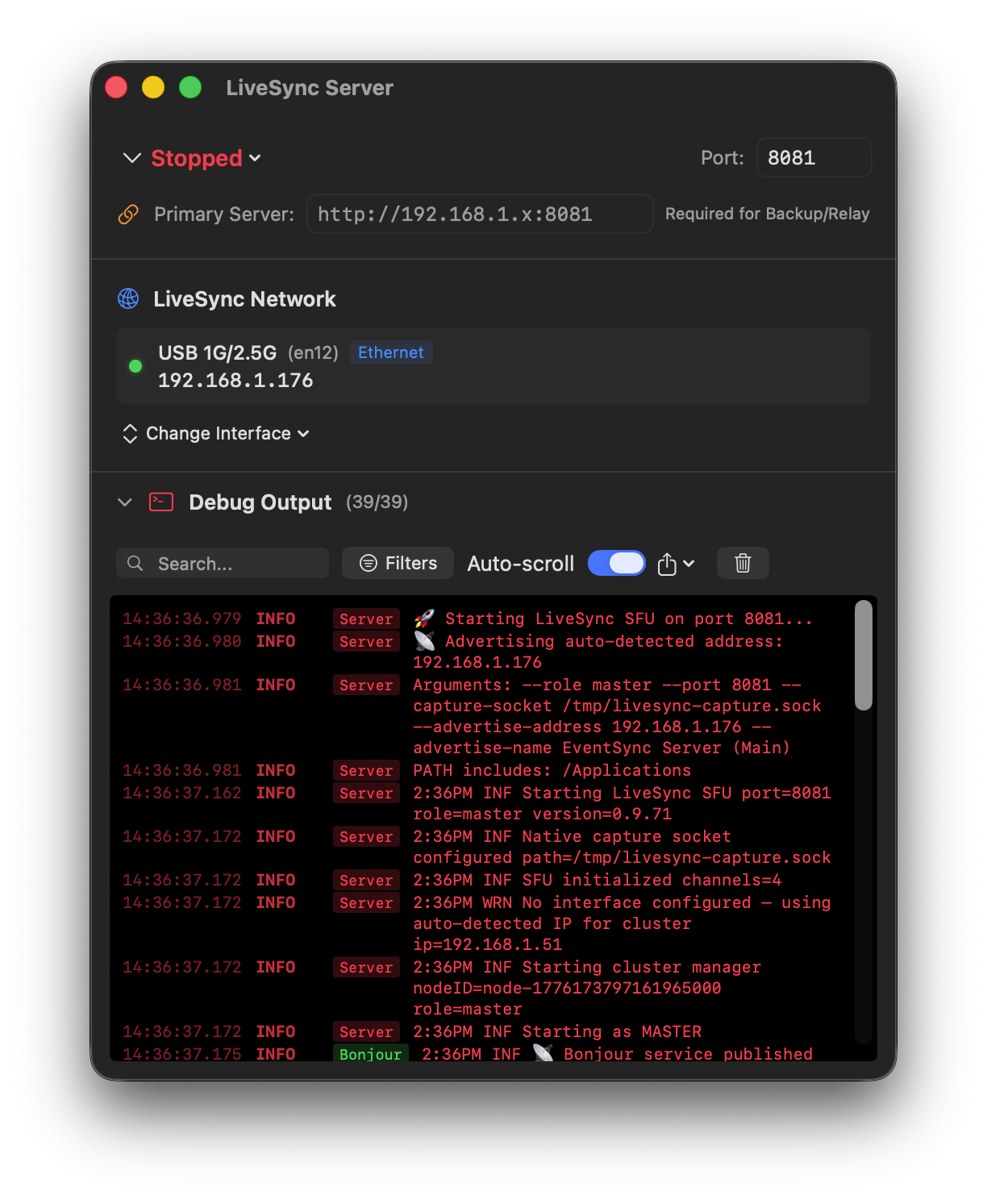Click the yellow minimize window button

click(153, 87)
